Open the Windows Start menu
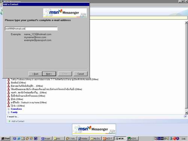The image size is (188, 141). (5, 138)
